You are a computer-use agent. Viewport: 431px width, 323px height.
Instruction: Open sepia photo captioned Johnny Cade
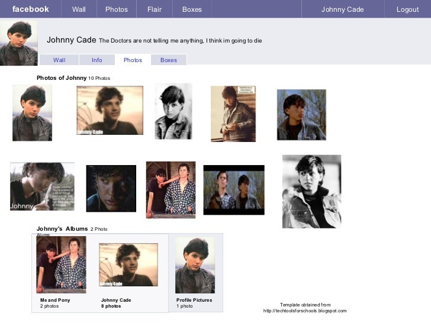coord(110,111)
